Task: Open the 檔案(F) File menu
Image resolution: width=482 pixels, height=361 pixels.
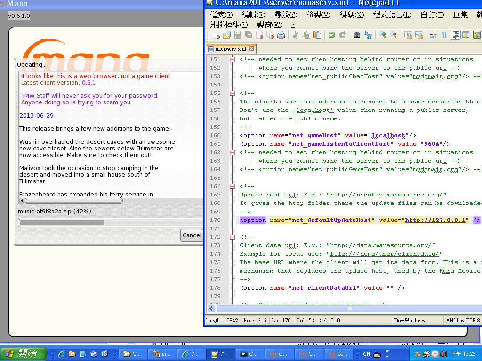Action: [221, 15]
